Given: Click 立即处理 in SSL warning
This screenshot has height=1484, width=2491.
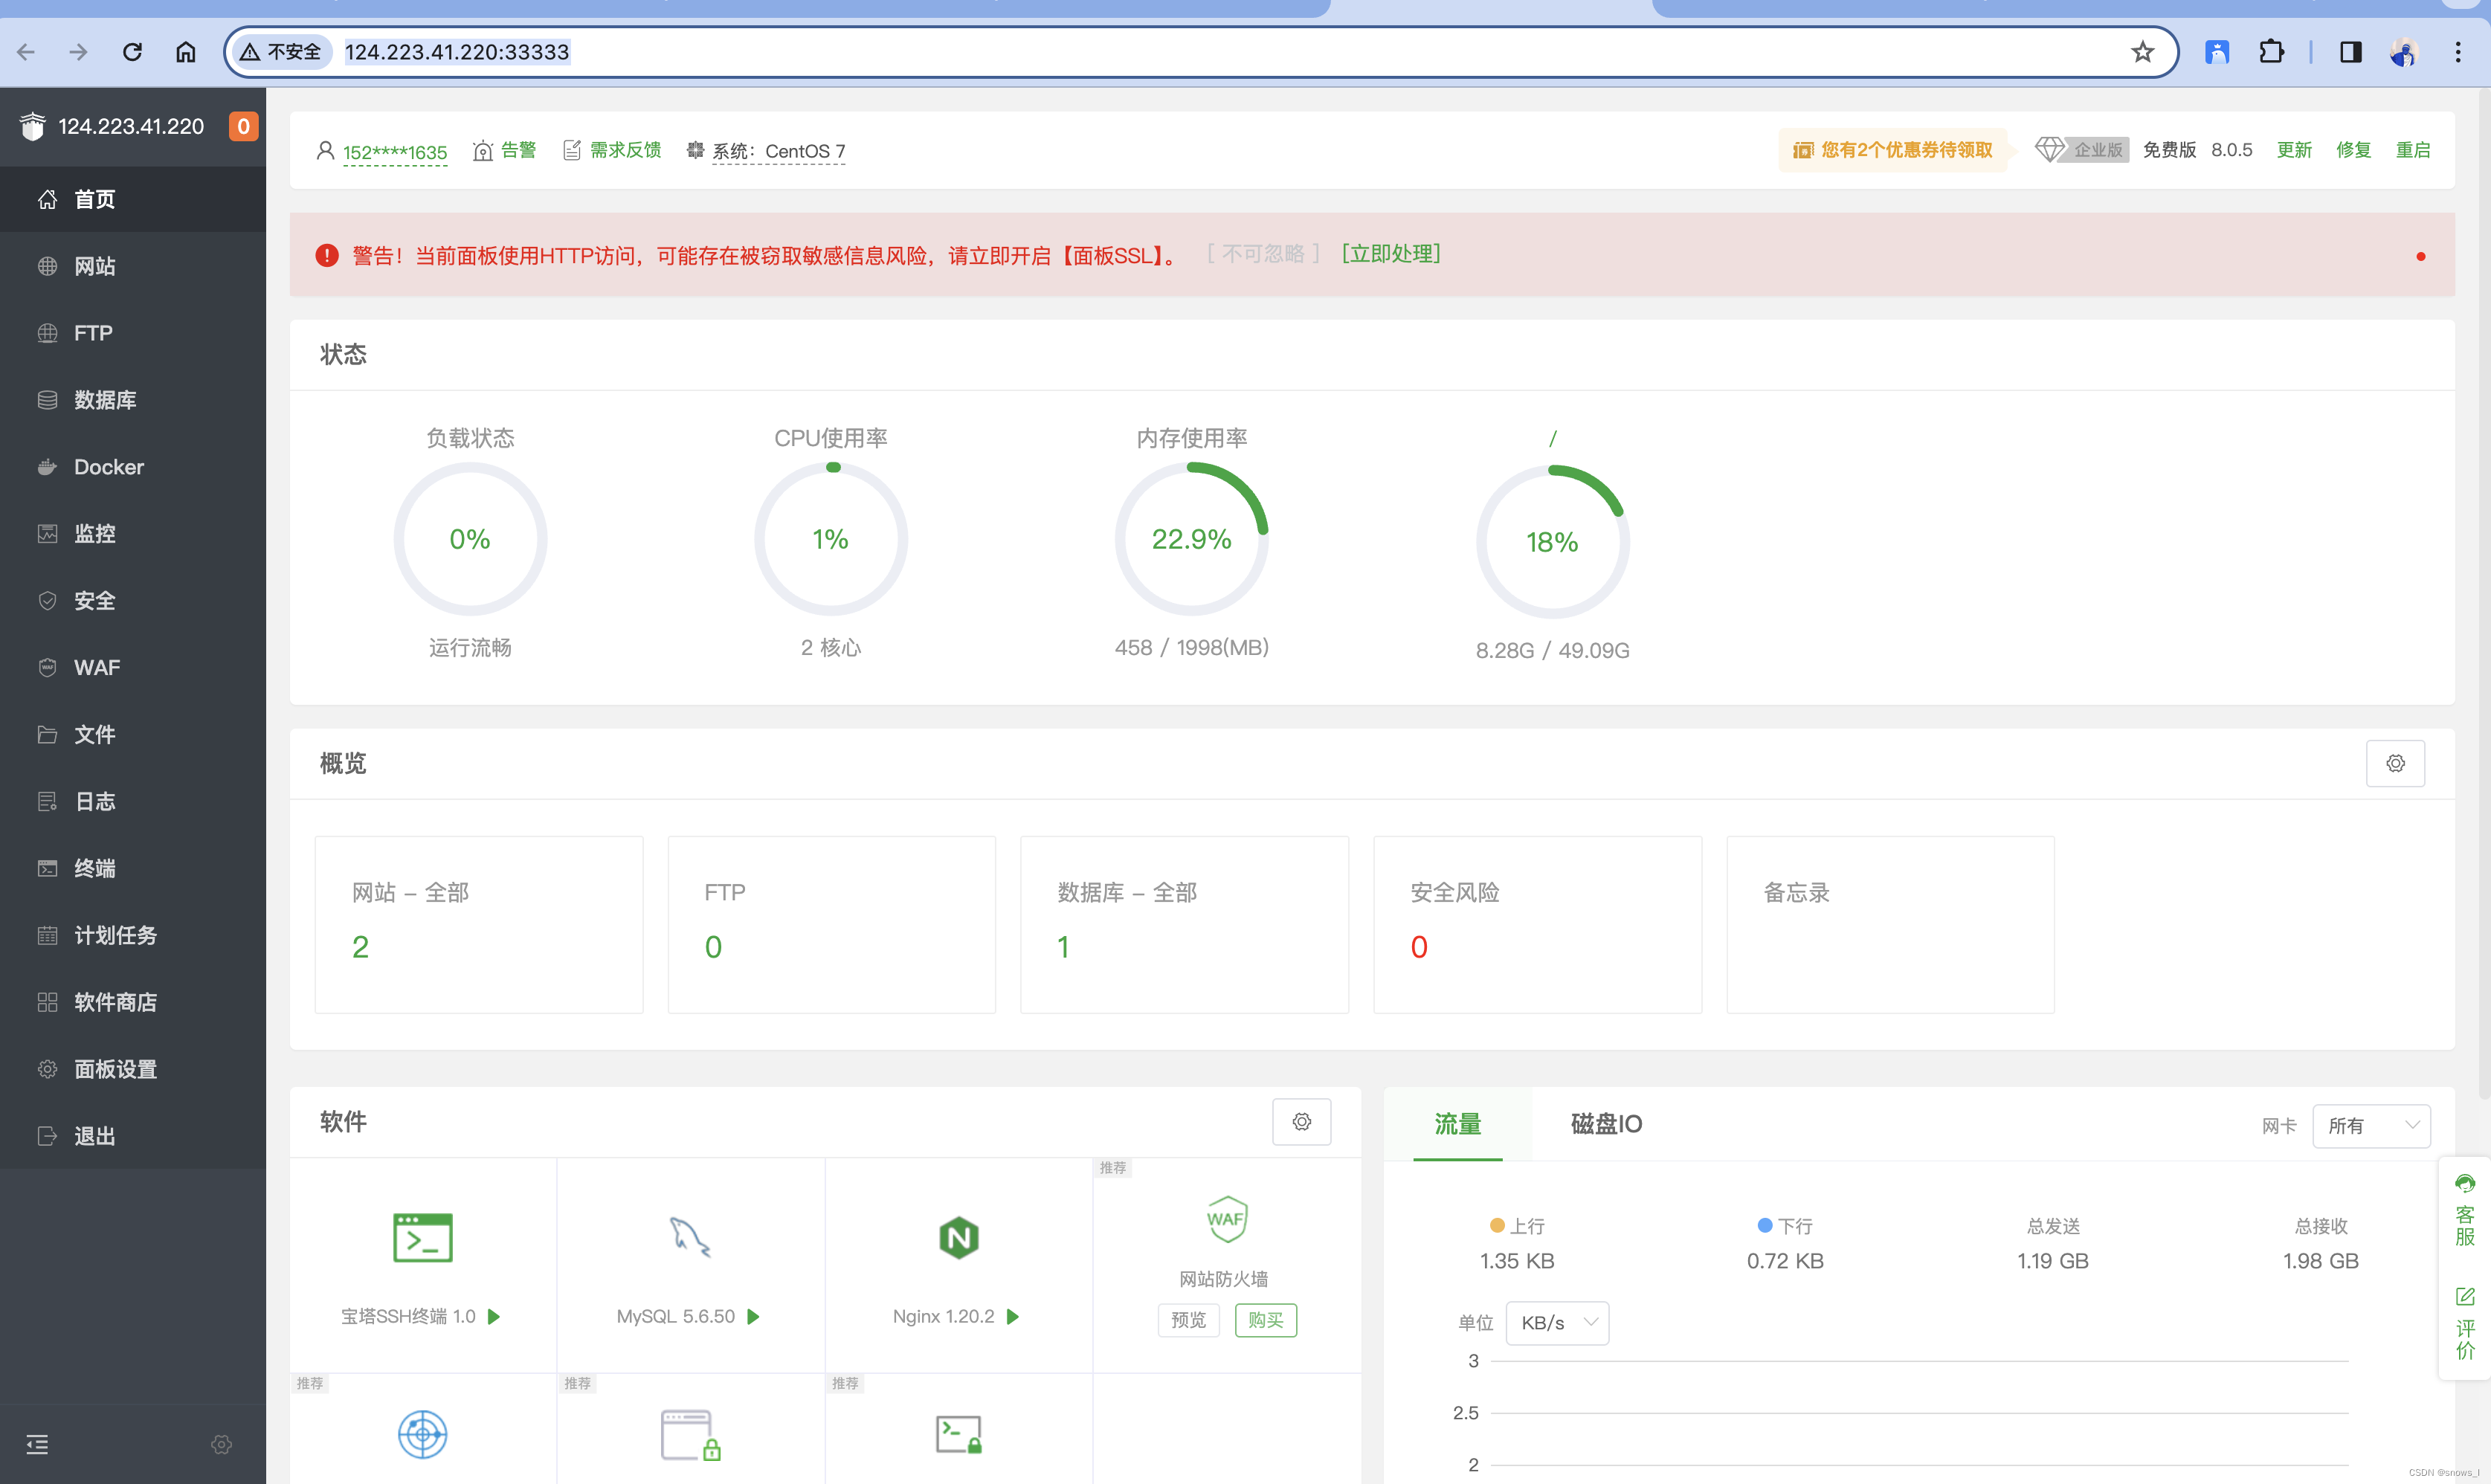Looking at the screenshot, I should tap(1391, 254).
